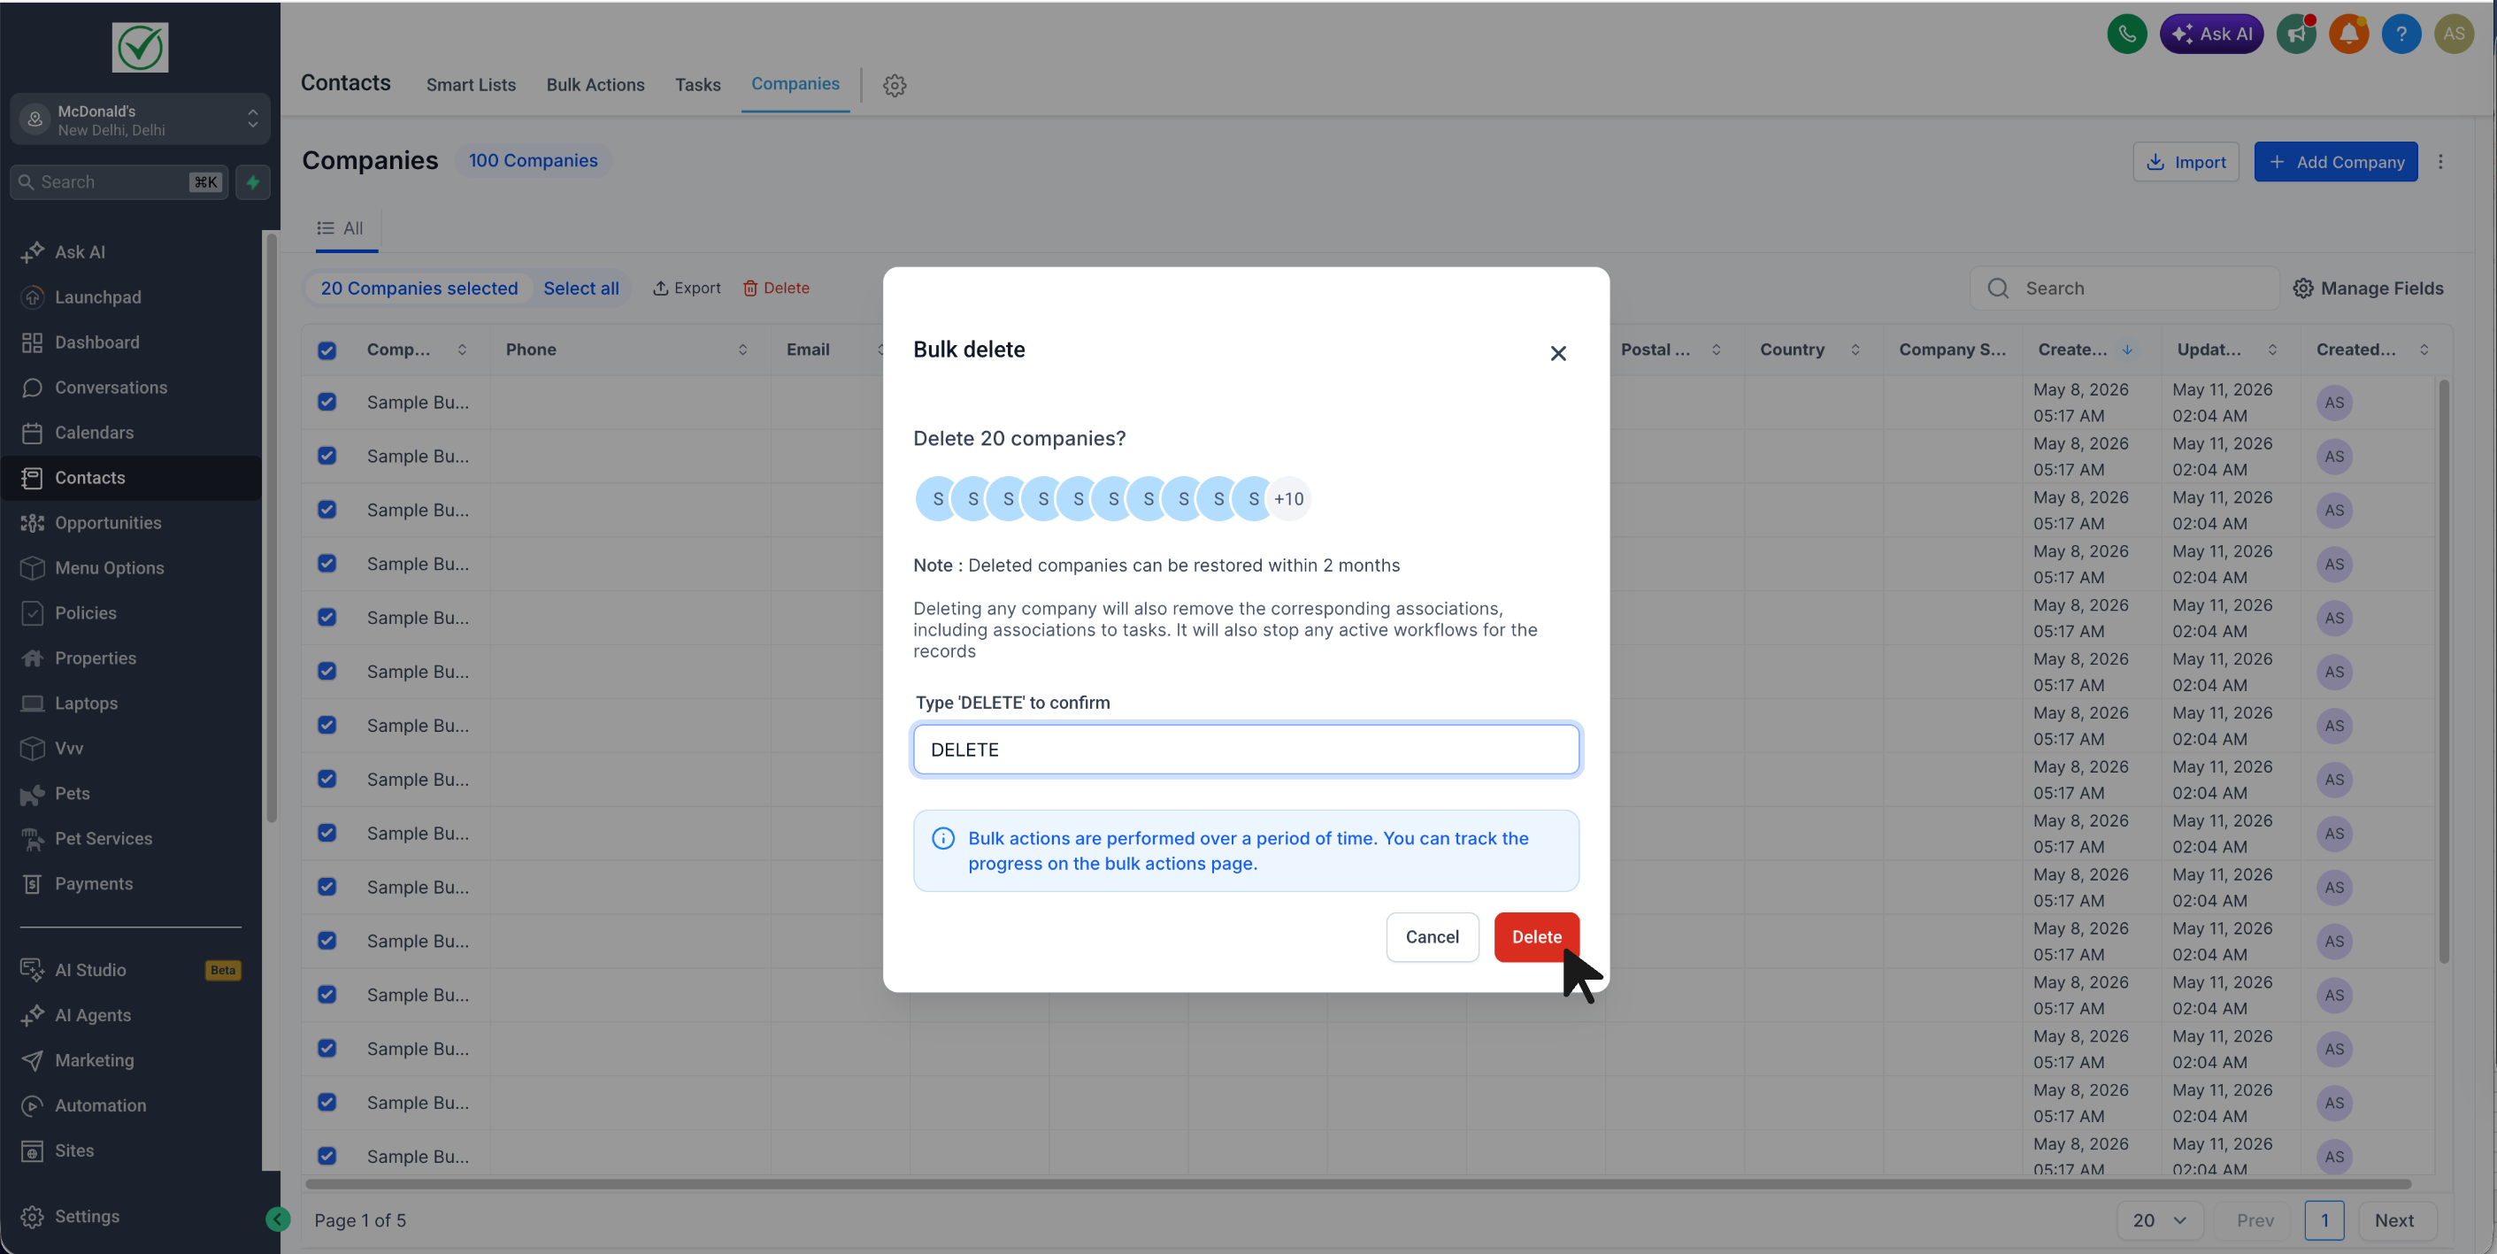
Task: Open the Bulk Actions tab
Action: 595,84
